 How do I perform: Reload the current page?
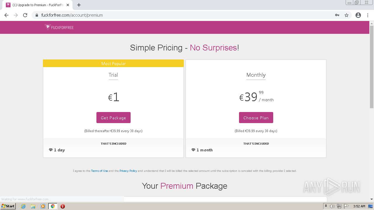point(25,15)
